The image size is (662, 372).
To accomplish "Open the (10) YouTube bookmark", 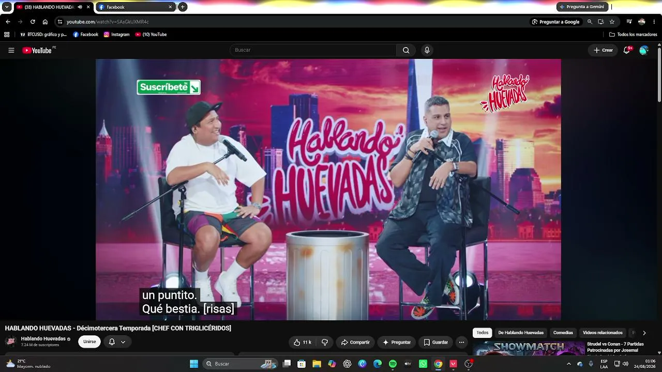I will tap(151, 35).
